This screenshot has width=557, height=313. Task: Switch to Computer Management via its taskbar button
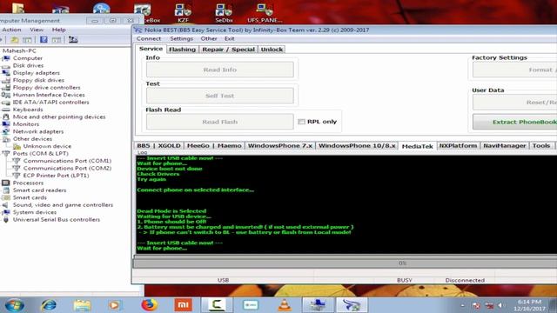click(x=318, y=305)
